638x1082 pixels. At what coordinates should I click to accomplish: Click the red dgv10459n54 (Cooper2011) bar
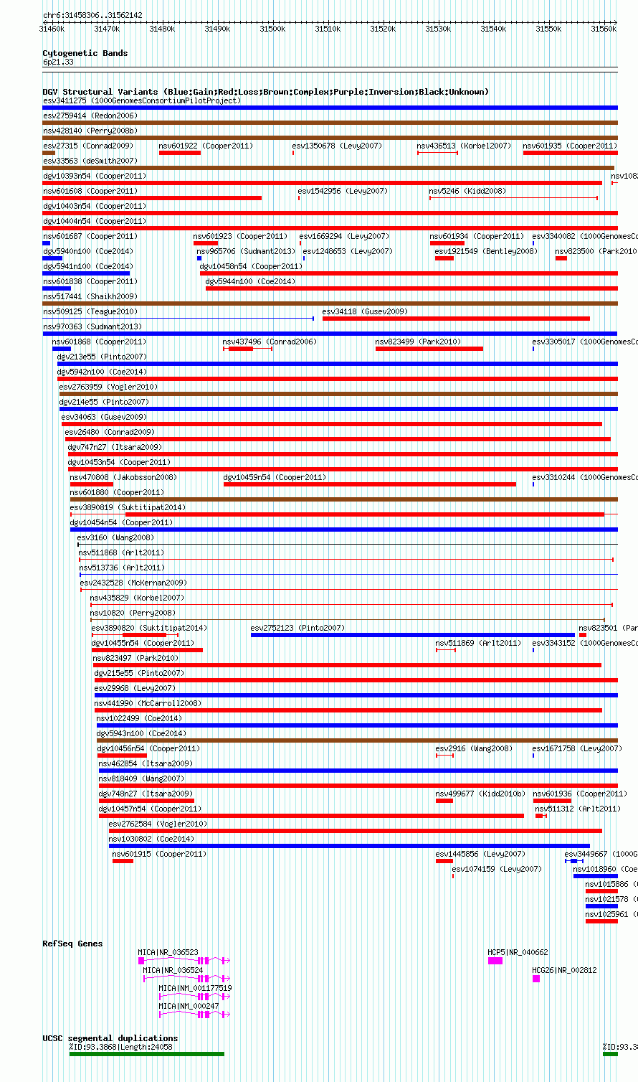370,484
